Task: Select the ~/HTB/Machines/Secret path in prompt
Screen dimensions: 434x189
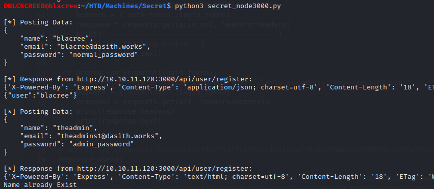Action: coord(124,6)
